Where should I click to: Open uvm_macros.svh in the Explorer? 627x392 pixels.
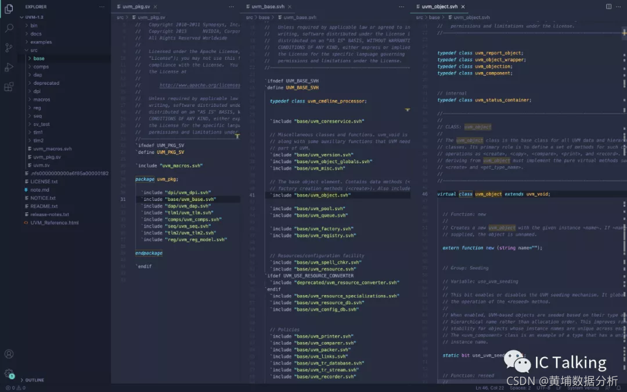(x=52, y=149)
